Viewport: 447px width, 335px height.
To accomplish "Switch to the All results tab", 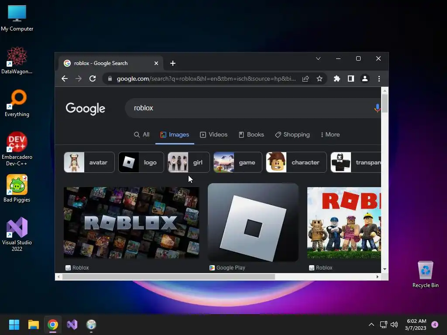I will point(142,134).
